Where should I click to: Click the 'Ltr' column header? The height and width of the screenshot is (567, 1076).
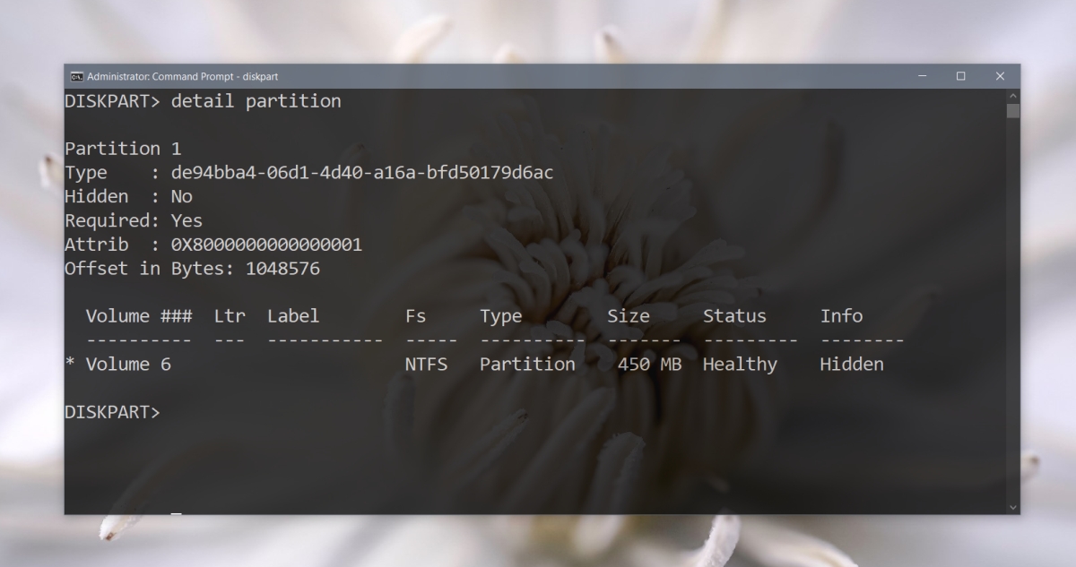point(230,316)
